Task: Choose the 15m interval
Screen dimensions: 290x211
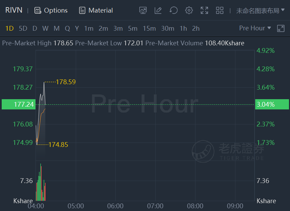Action: point(149,28)
